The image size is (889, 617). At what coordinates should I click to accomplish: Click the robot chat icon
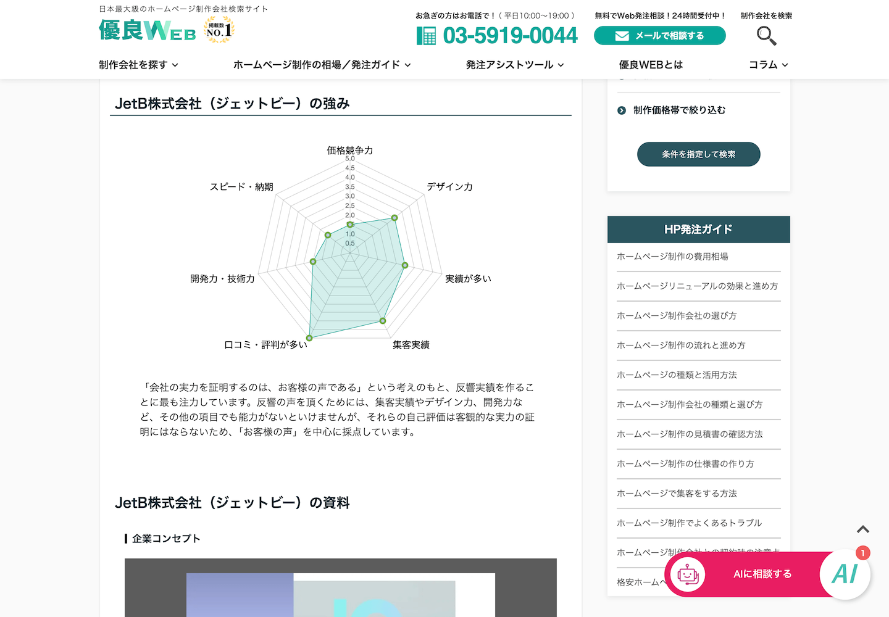point(688,574)
